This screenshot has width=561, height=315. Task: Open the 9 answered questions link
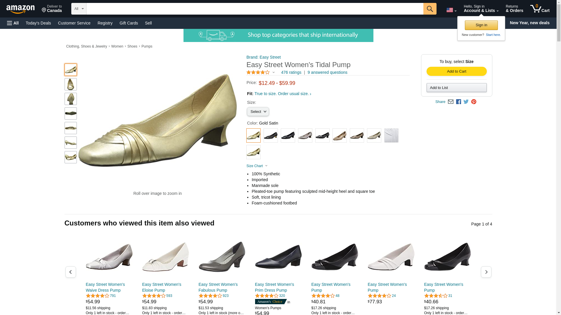coord(327,72)
